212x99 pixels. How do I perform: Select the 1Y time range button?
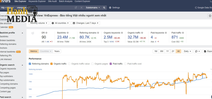167,51
